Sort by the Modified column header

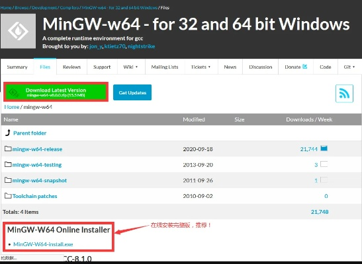(194, 119)
